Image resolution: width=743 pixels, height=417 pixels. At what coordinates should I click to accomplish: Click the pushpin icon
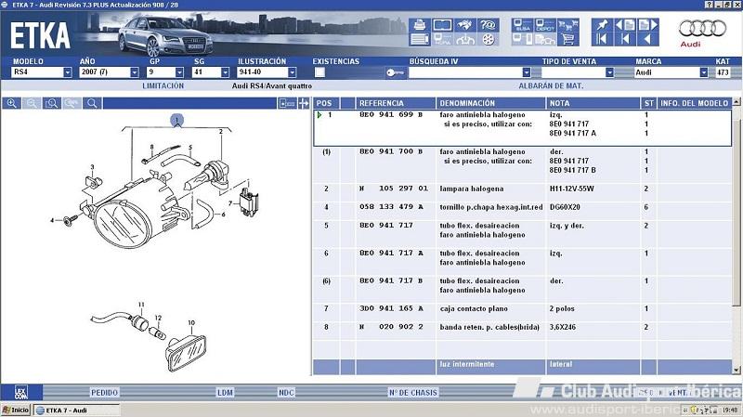pyautogui.click(x=602, y=25)
